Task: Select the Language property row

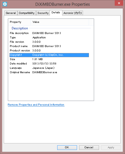Action: tap(49, 68)
